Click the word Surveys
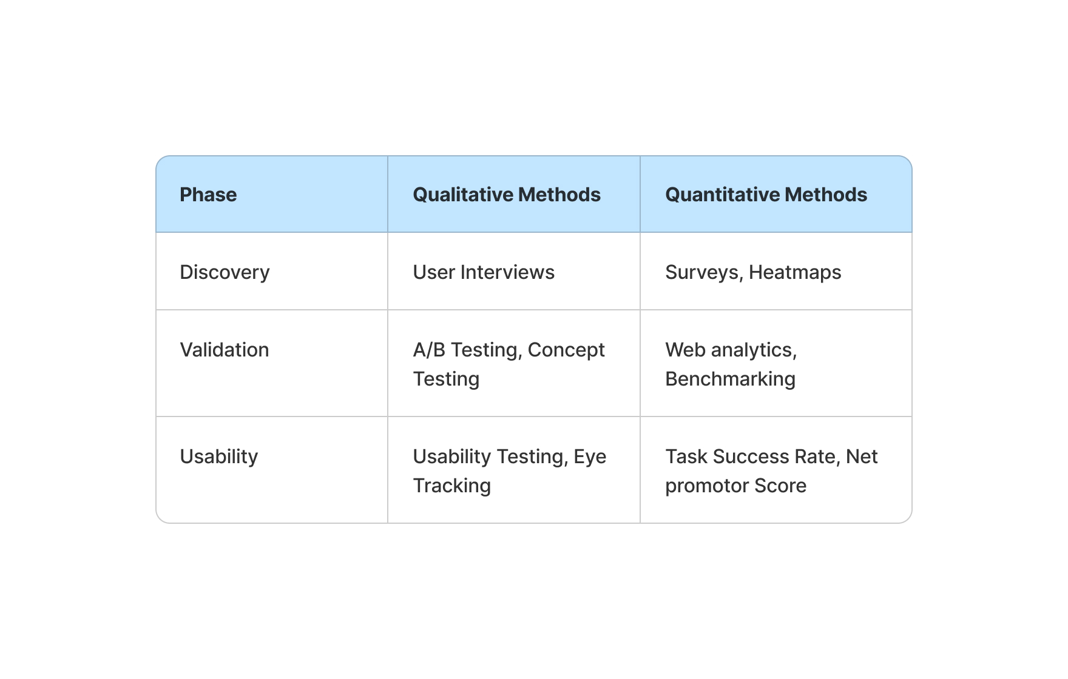Viewport: 1068px width, 679px height. pos(702,272)
